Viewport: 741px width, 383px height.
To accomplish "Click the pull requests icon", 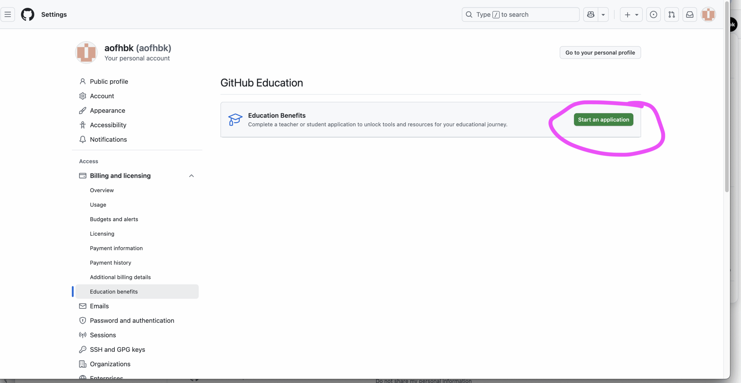I will point(672,14).
